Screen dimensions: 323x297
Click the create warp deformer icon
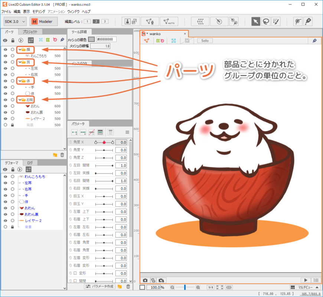point(200,22)
